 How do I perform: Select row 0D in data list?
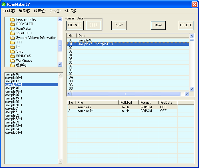(128, 89)
